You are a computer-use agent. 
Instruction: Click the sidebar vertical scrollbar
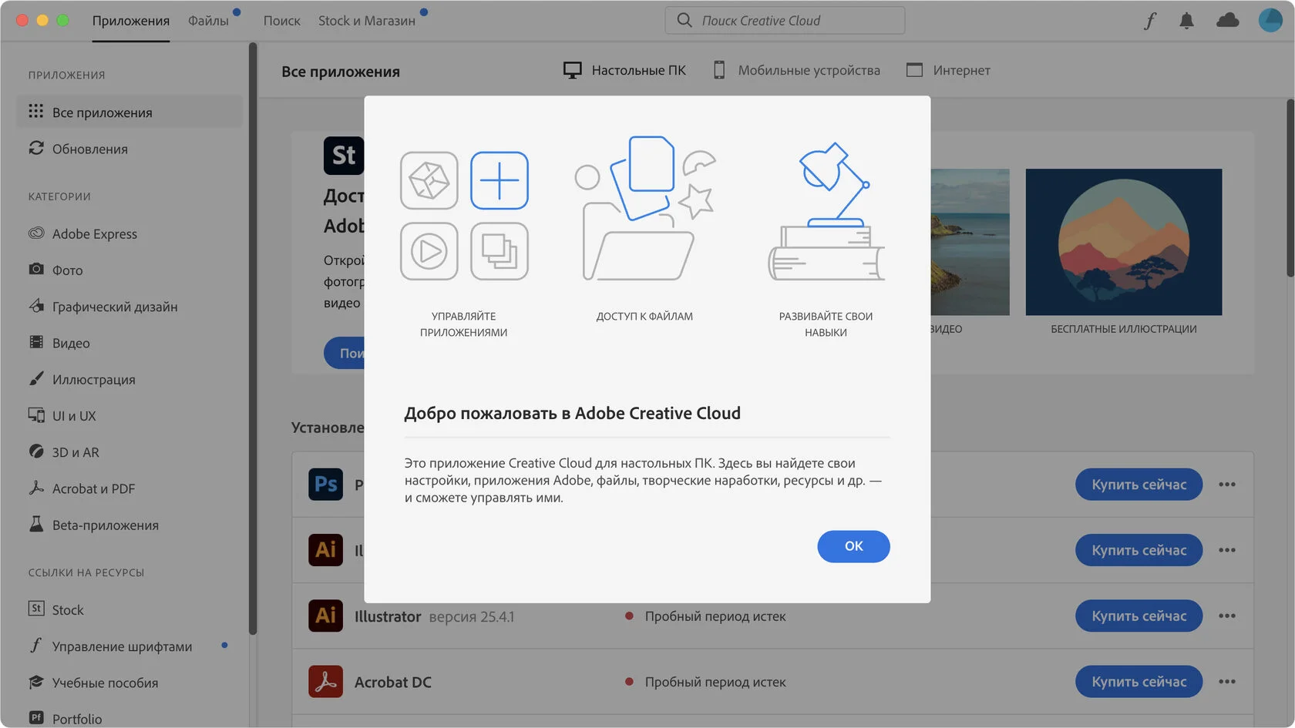253,339
